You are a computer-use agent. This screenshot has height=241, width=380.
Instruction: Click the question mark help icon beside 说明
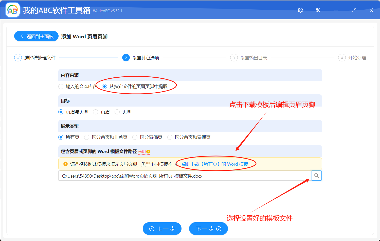tap(148, 151)
